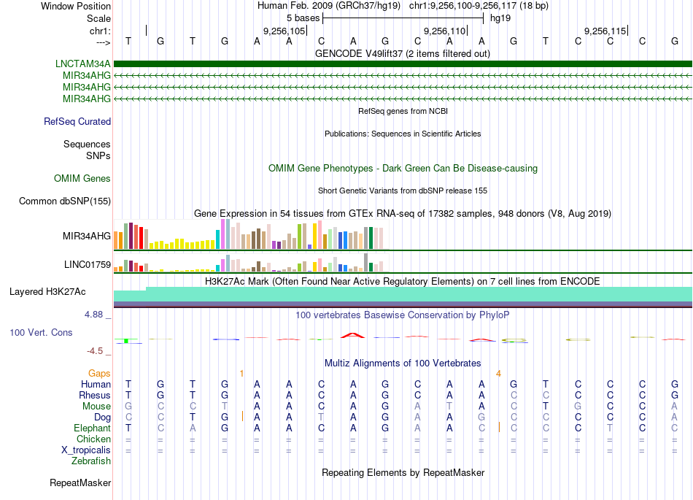Viewport: 693px width, 500px height.
Task: Open Publications: Sequences in Scientific Articles title
Action: coord(403,134)
